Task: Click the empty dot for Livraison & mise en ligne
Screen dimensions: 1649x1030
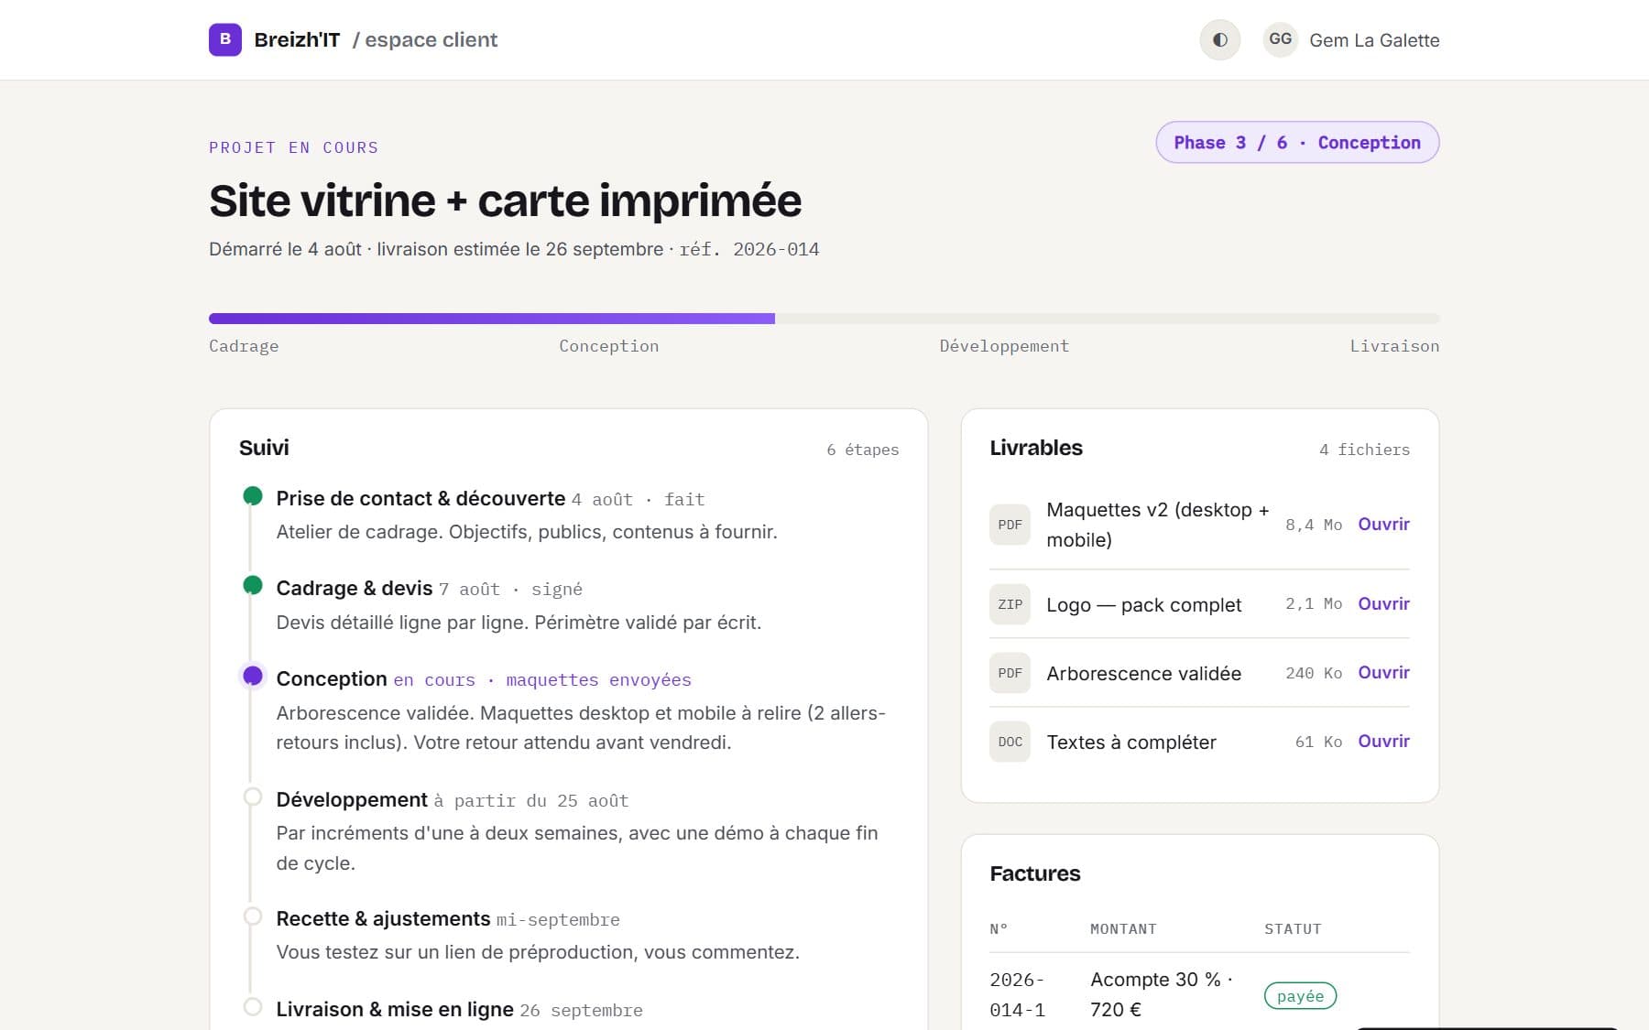Action: [x=253, y=1006]
